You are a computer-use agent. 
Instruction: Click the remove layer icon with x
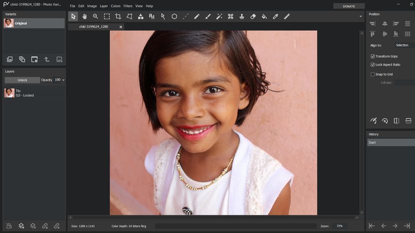click(33, 226)
